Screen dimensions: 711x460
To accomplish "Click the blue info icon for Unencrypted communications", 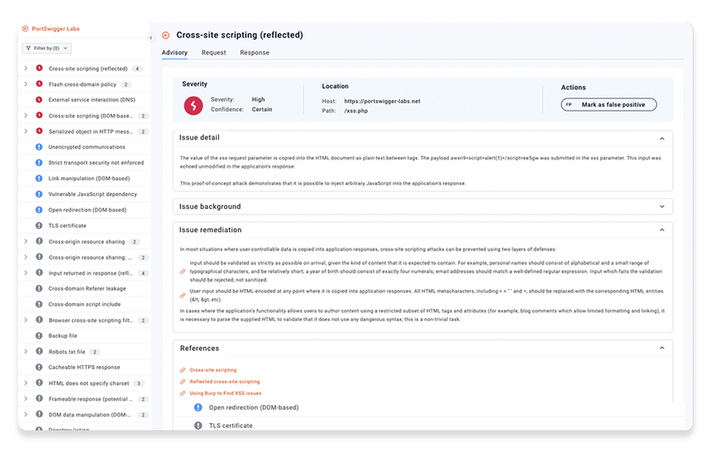I will click(39, 147).
